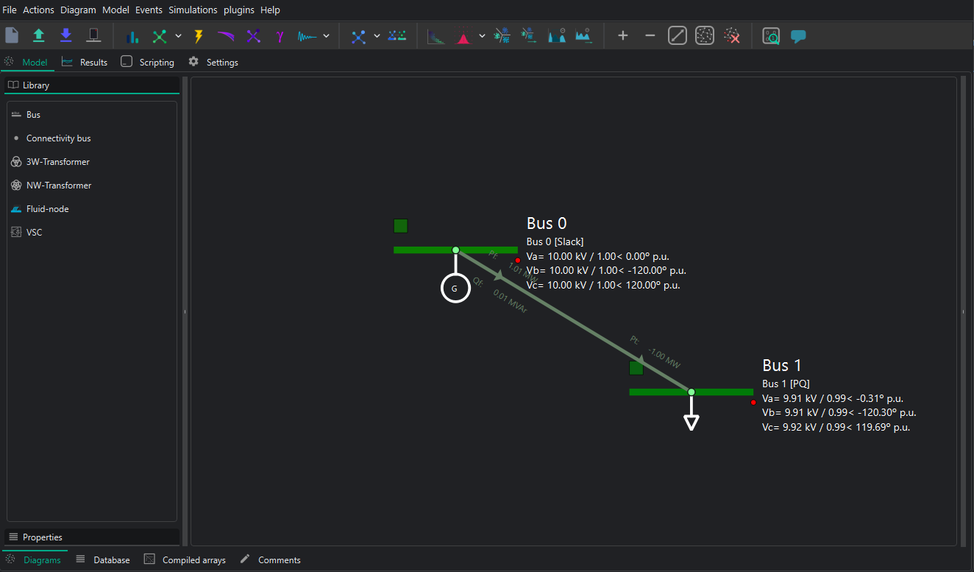This screenshot has height=572, width=974.
Task: Switch to the Settings tab
Action: pos(213,63)
